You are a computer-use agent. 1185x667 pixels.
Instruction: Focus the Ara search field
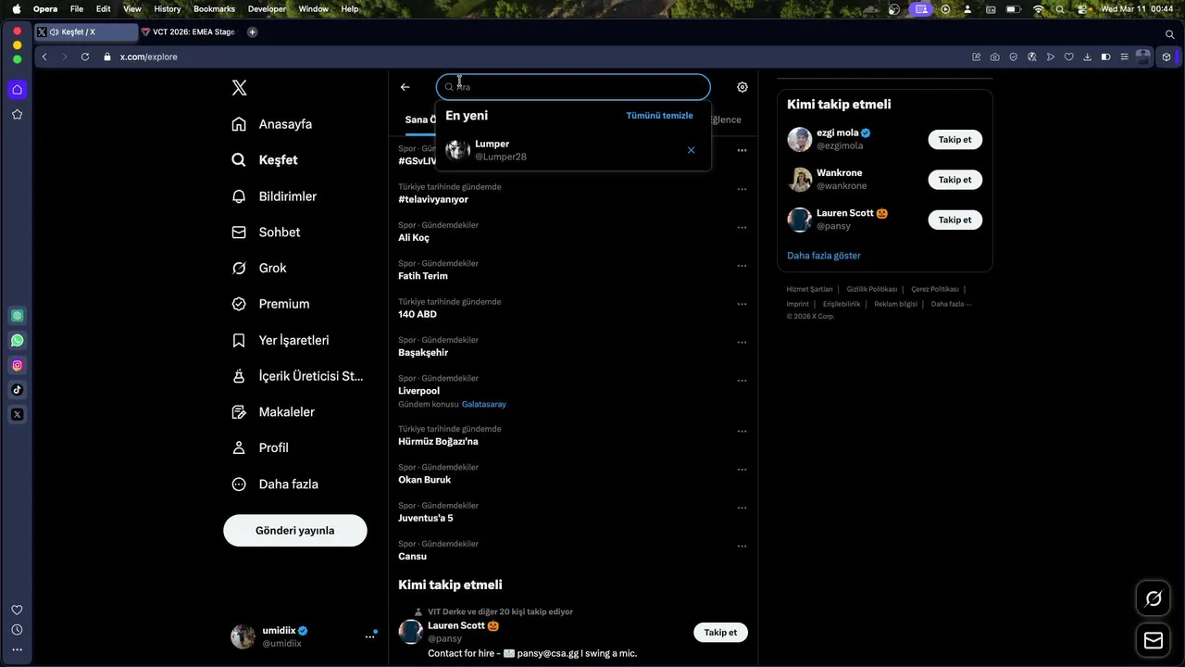[573, 87]
